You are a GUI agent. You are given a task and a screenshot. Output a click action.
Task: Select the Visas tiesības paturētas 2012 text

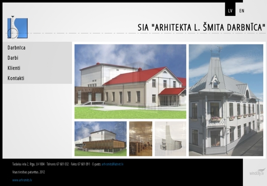tap(29, 172)
